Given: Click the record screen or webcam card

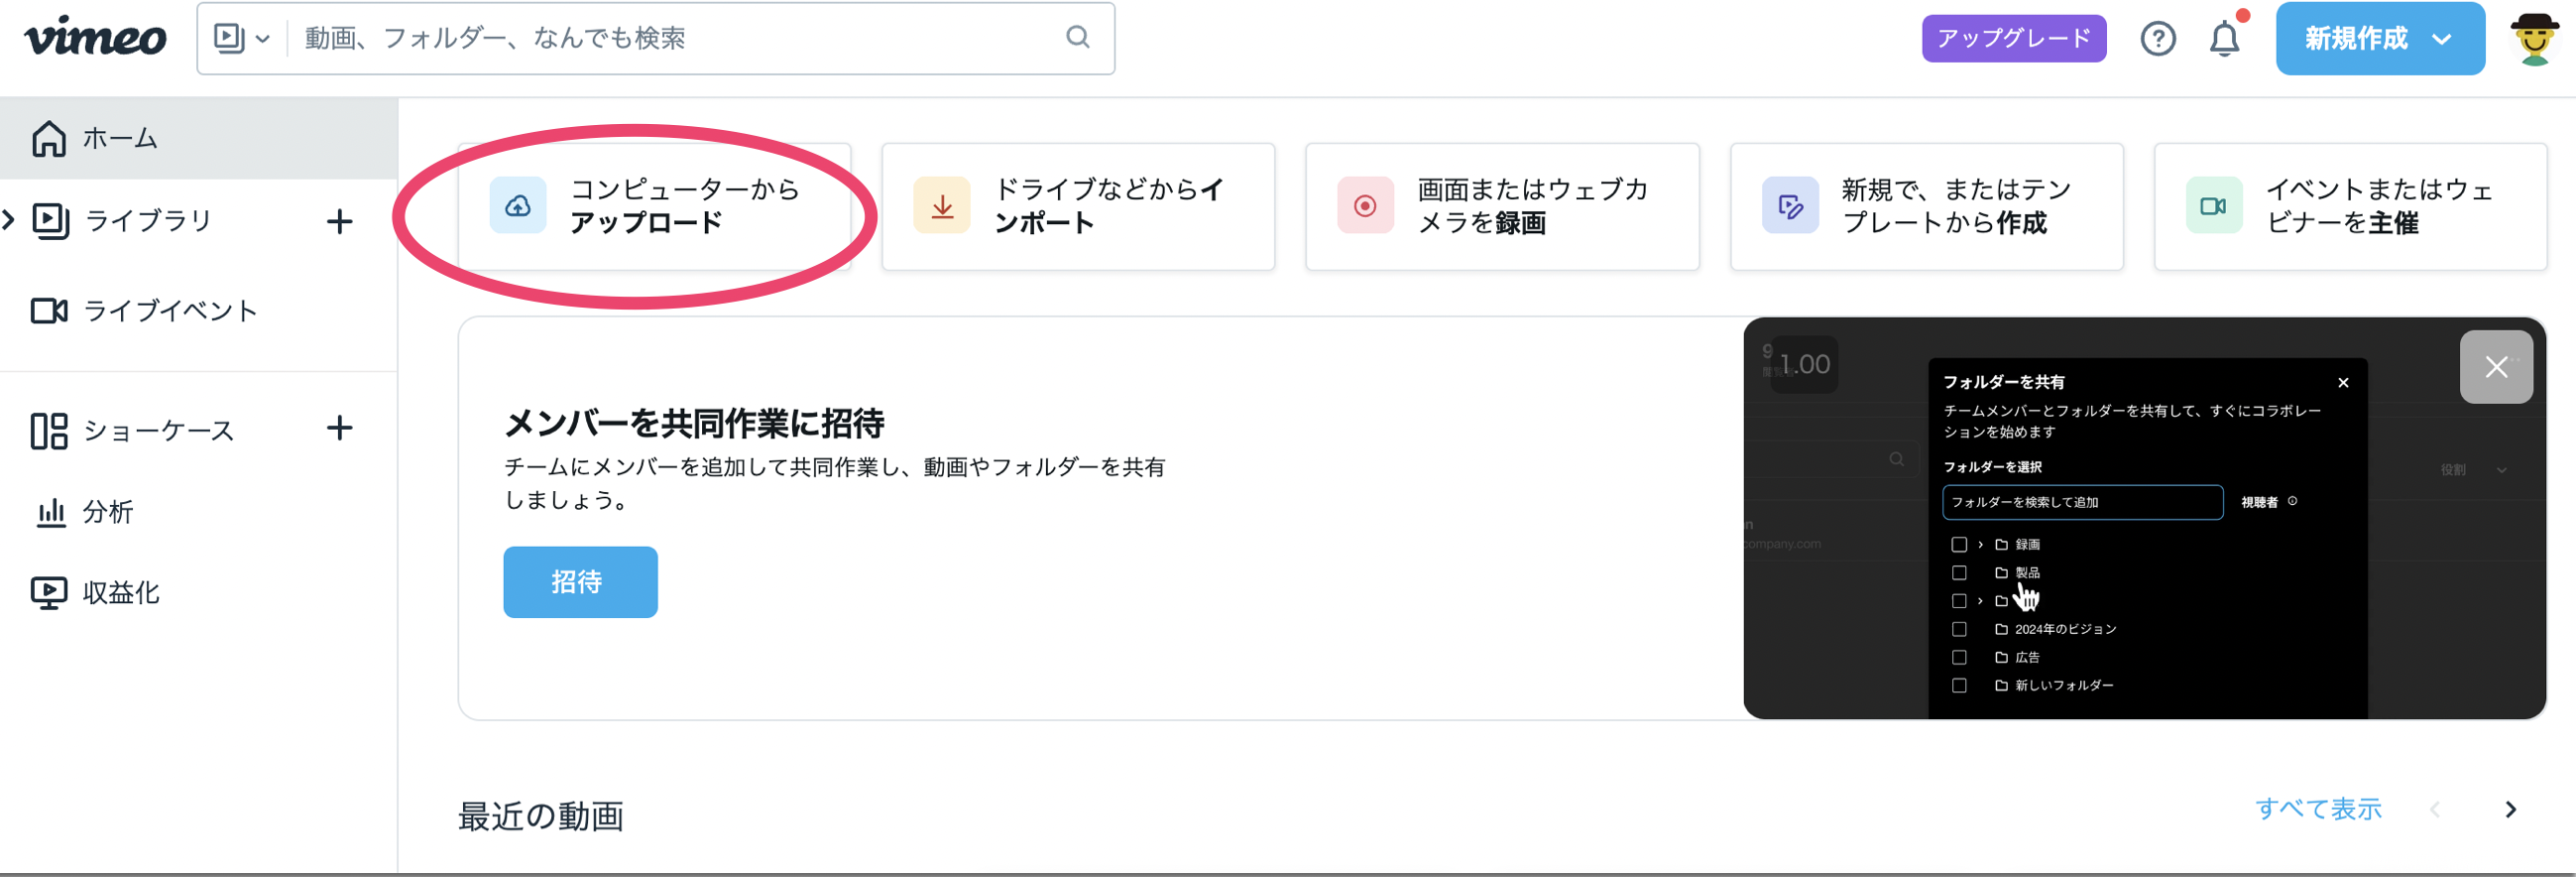Looking at the screenshot, I should pos(1501,207).
